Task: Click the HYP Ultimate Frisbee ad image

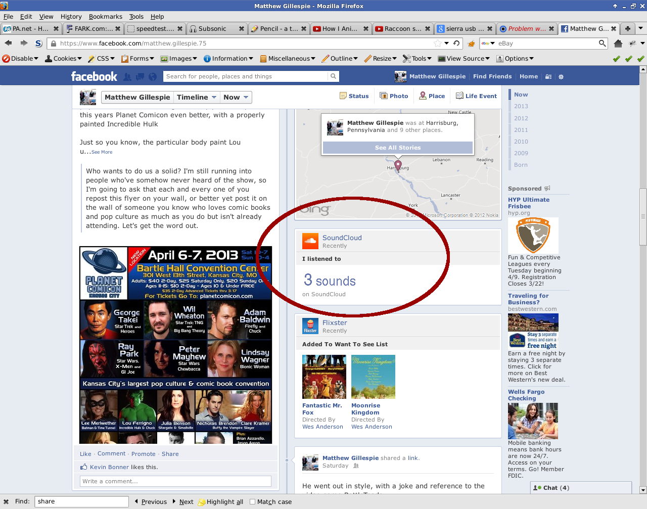Action: click(x=533, y=236)
